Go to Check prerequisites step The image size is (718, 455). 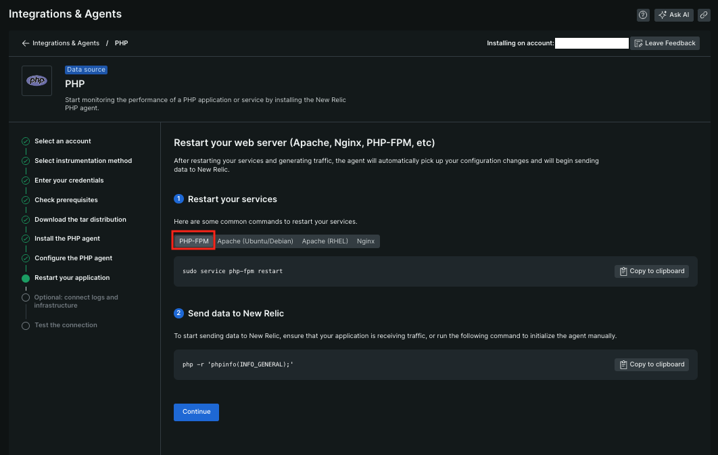click(66, 200)
